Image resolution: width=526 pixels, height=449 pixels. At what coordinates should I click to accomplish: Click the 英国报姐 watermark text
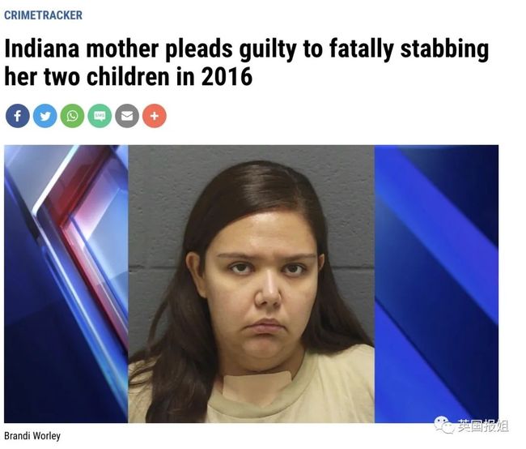[483, 425]
